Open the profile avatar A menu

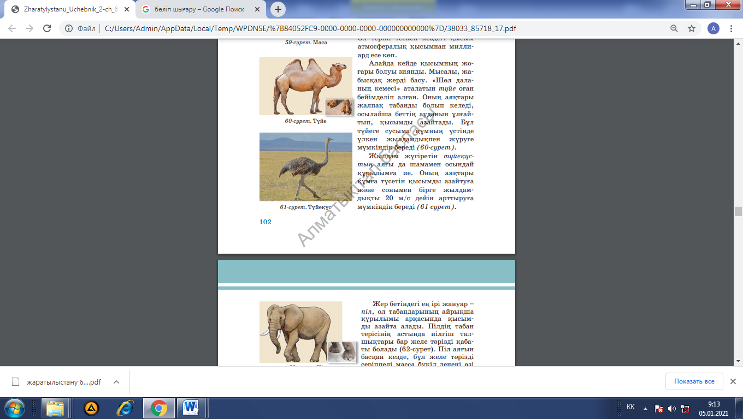tap(713, 28)
